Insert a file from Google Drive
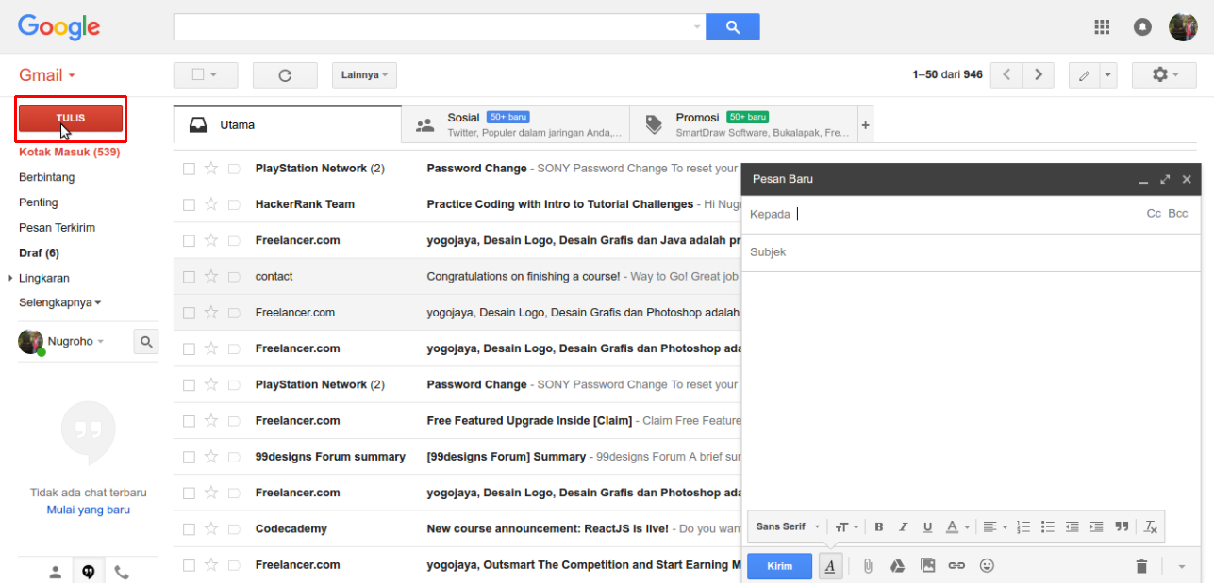The image size is (1214, 583). (x=897, y=565)
